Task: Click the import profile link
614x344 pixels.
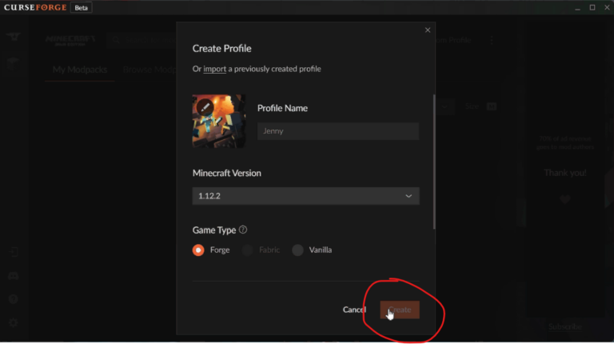Action: [x=214, y=69]
